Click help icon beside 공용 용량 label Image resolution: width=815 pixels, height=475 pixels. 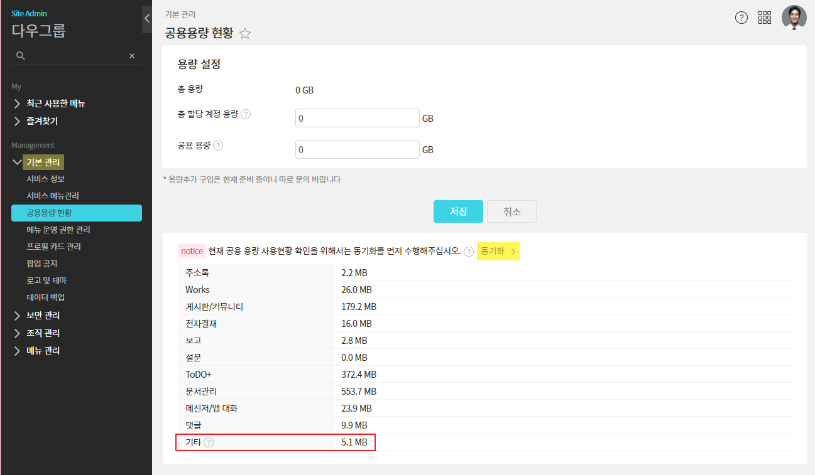218,146
